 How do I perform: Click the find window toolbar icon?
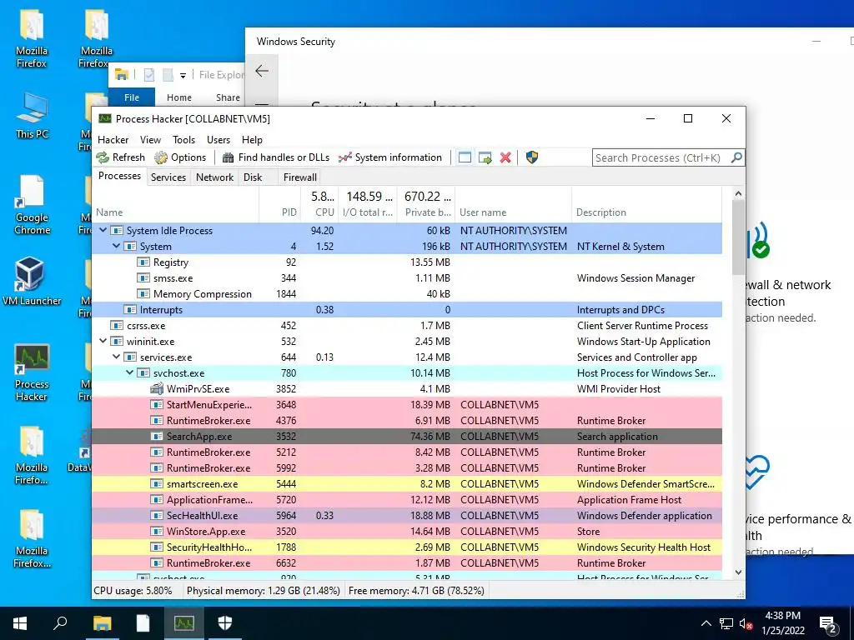pyautogui.click(x=465, y=157)
